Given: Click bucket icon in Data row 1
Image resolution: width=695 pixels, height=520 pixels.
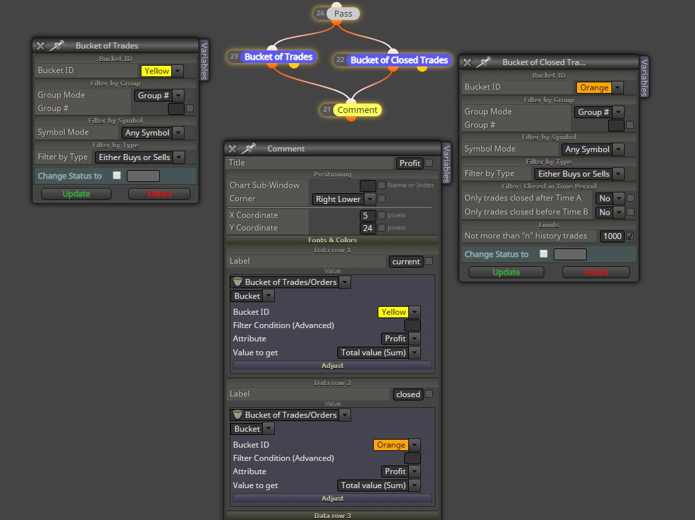Looking at the screenshot, I should [238, 282].
